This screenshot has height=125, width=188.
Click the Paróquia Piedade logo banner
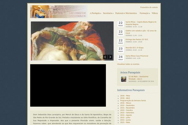[59, 12]
